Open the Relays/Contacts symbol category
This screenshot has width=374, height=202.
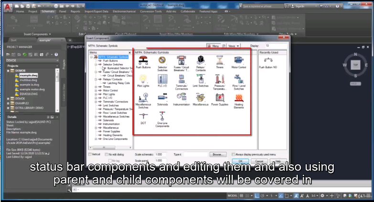[201, 60]
